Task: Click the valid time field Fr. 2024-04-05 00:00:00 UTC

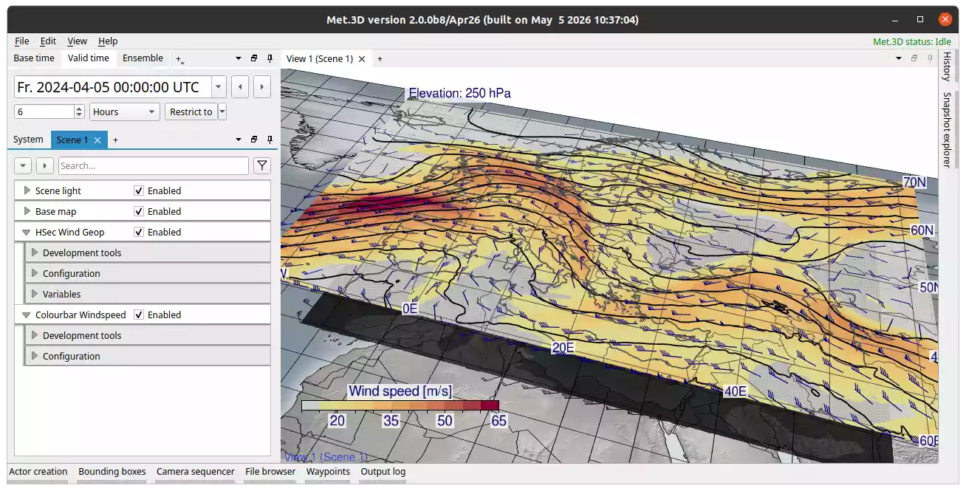Action: pyautogui.click(x=112, y=87)
